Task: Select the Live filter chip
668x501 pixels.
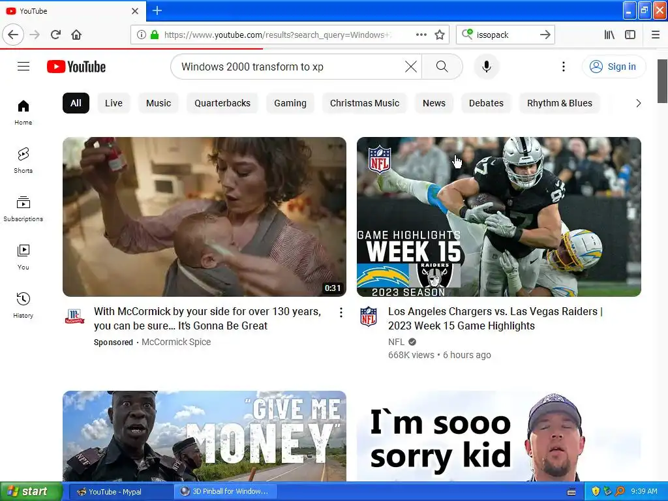Action: tap(114, 103)
